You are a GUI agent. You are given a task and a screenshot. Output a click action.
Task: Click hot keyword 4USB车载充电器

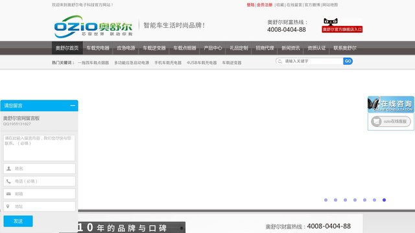pos(202,63)
